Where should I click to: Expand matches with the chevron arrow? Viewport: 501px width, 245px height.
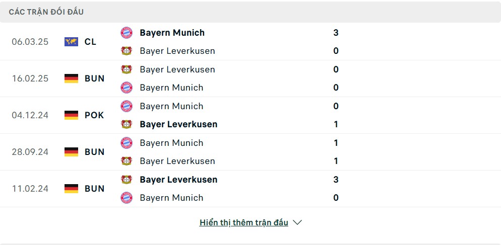[297, 222]
